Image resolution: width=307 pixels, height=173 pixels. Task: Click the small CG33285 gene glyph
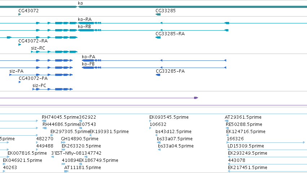click(158, 14)
